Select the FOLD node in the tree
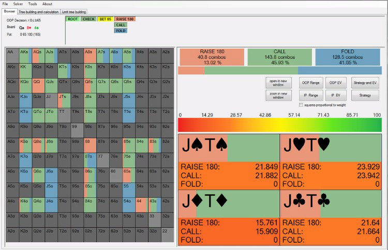Viewport: 388px width, 250px height. pyautogui.click(x=121, y=31)
